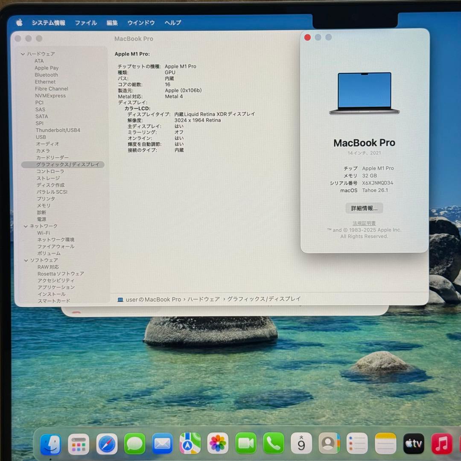Launch Safari from the Dock

pyautogui.click(x=107, y=443)
